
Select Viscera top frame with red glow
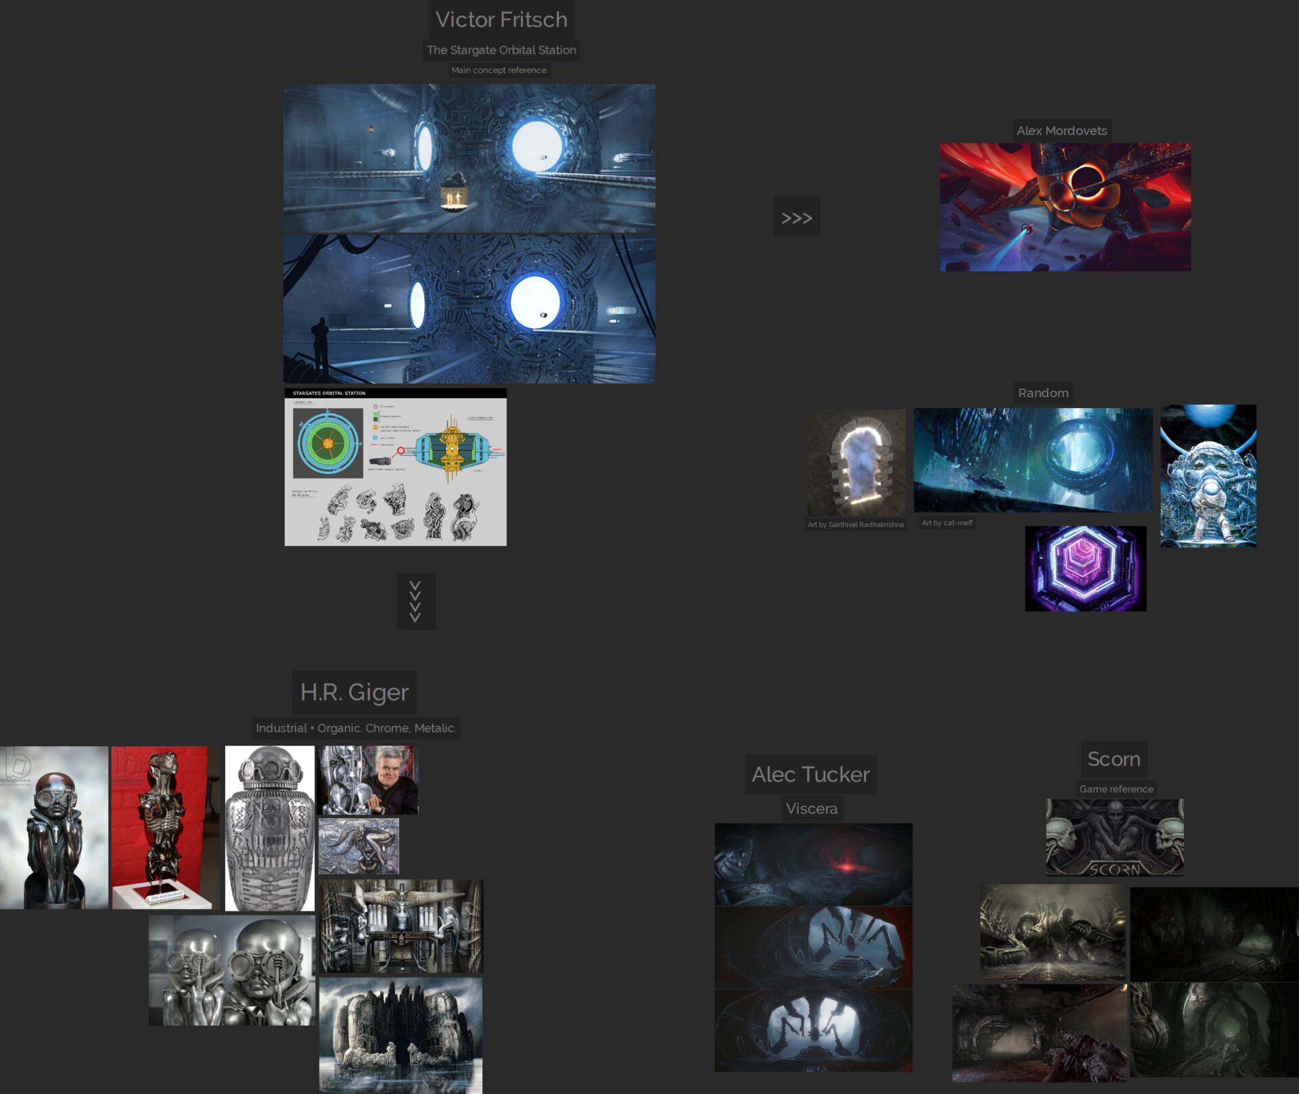point(813,864)
